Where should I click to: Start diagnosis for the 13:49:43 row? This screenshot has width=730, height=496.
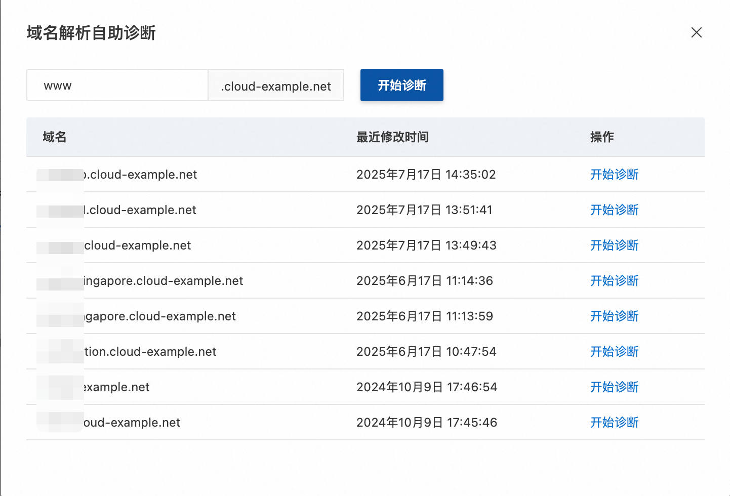614,245
